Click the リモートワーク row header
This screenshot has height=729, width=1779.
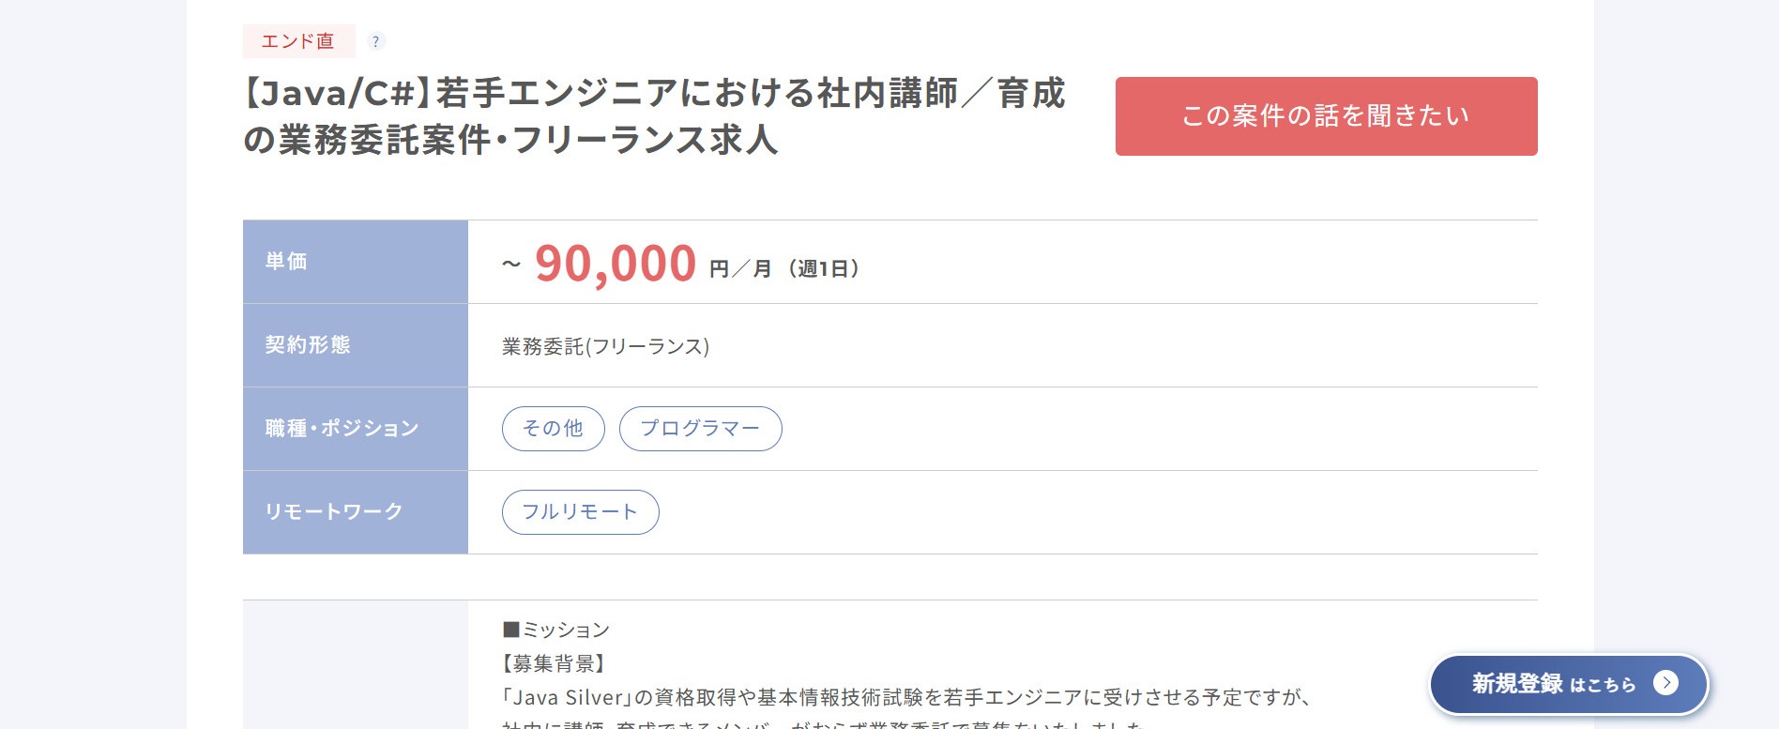coord(334,512)
